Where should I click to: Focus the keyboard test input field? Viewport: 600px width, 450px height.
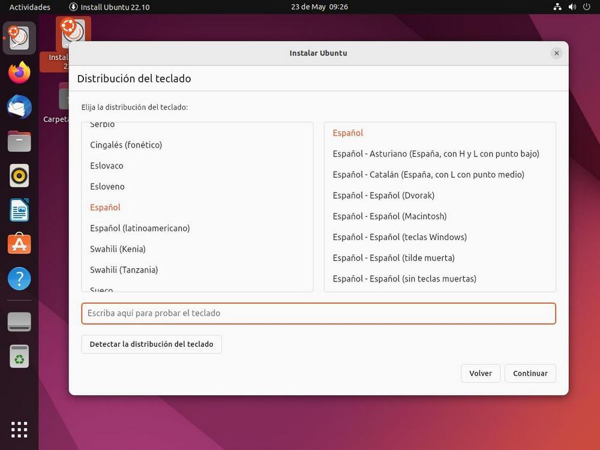click(x=319, y=313)
